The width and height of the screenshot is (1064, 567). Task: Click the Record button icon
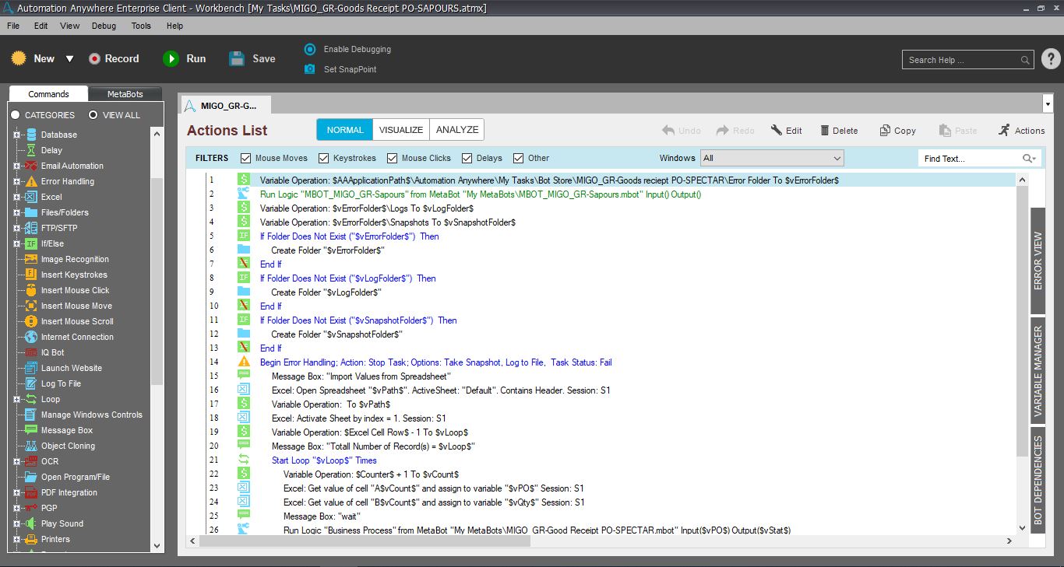click(x=94, y=59)
